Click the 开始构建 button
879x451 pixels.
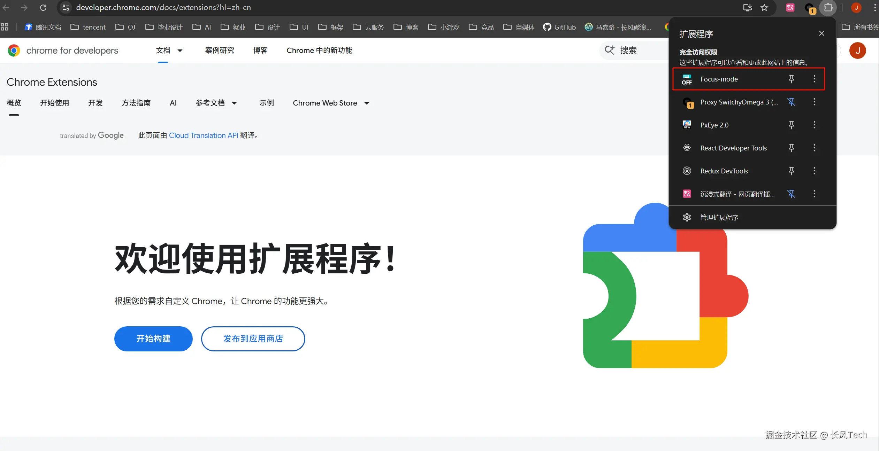pos(153,339)
